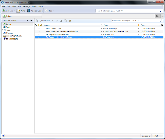The height and width of the screenshot is (139, 165).
Task: Toggle keep quick filters pinned icon
Action: pyautogui.click(x=37, y=21)
